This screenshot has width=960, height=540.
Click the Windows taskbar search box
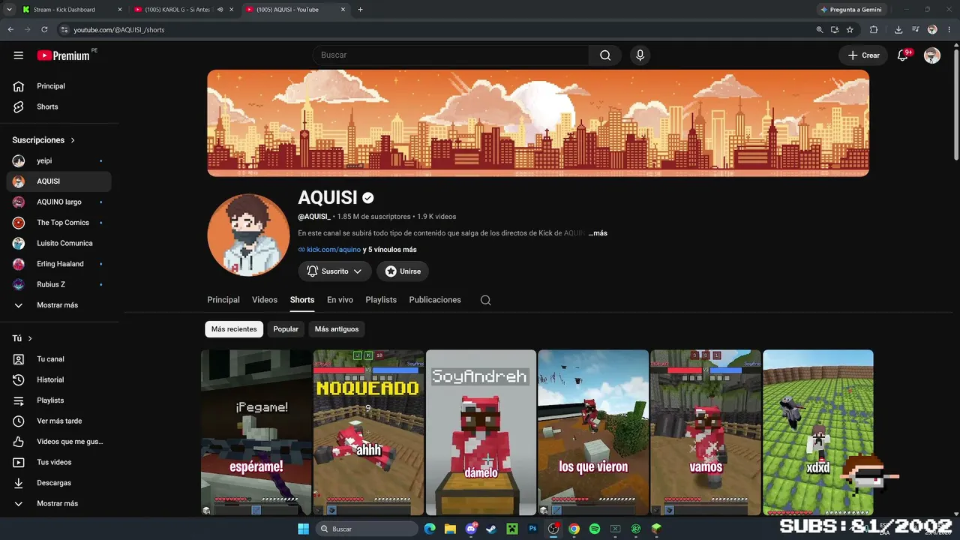coord(367,529)
